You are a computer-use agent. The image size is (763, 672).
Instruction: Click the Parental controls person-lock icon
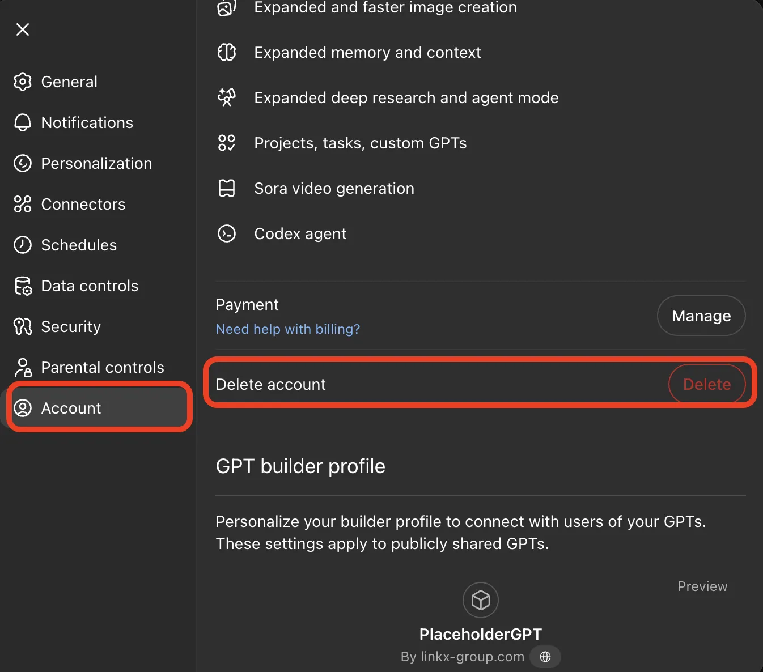[23, 367]
